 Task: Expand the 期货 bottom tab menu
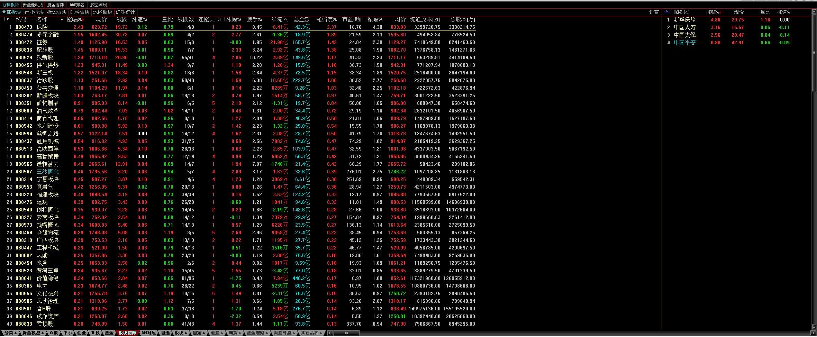(235, 333)
